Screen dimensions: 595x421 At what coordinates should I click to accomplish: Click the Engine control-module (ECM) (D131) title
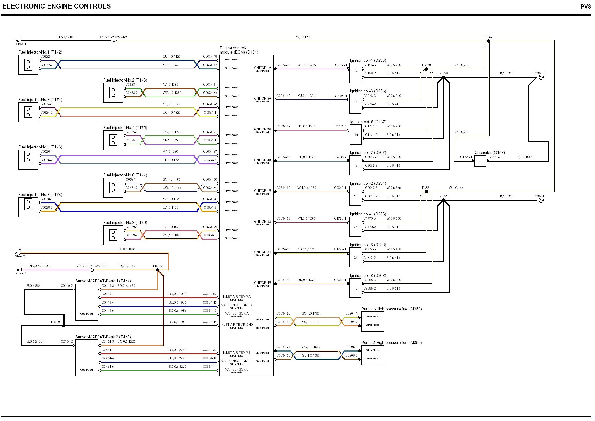coord(238,50)
